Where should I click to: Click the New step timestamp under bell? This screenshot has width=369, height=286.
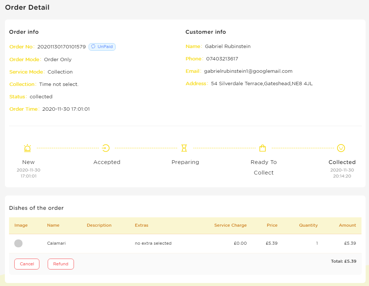[29, 173]
